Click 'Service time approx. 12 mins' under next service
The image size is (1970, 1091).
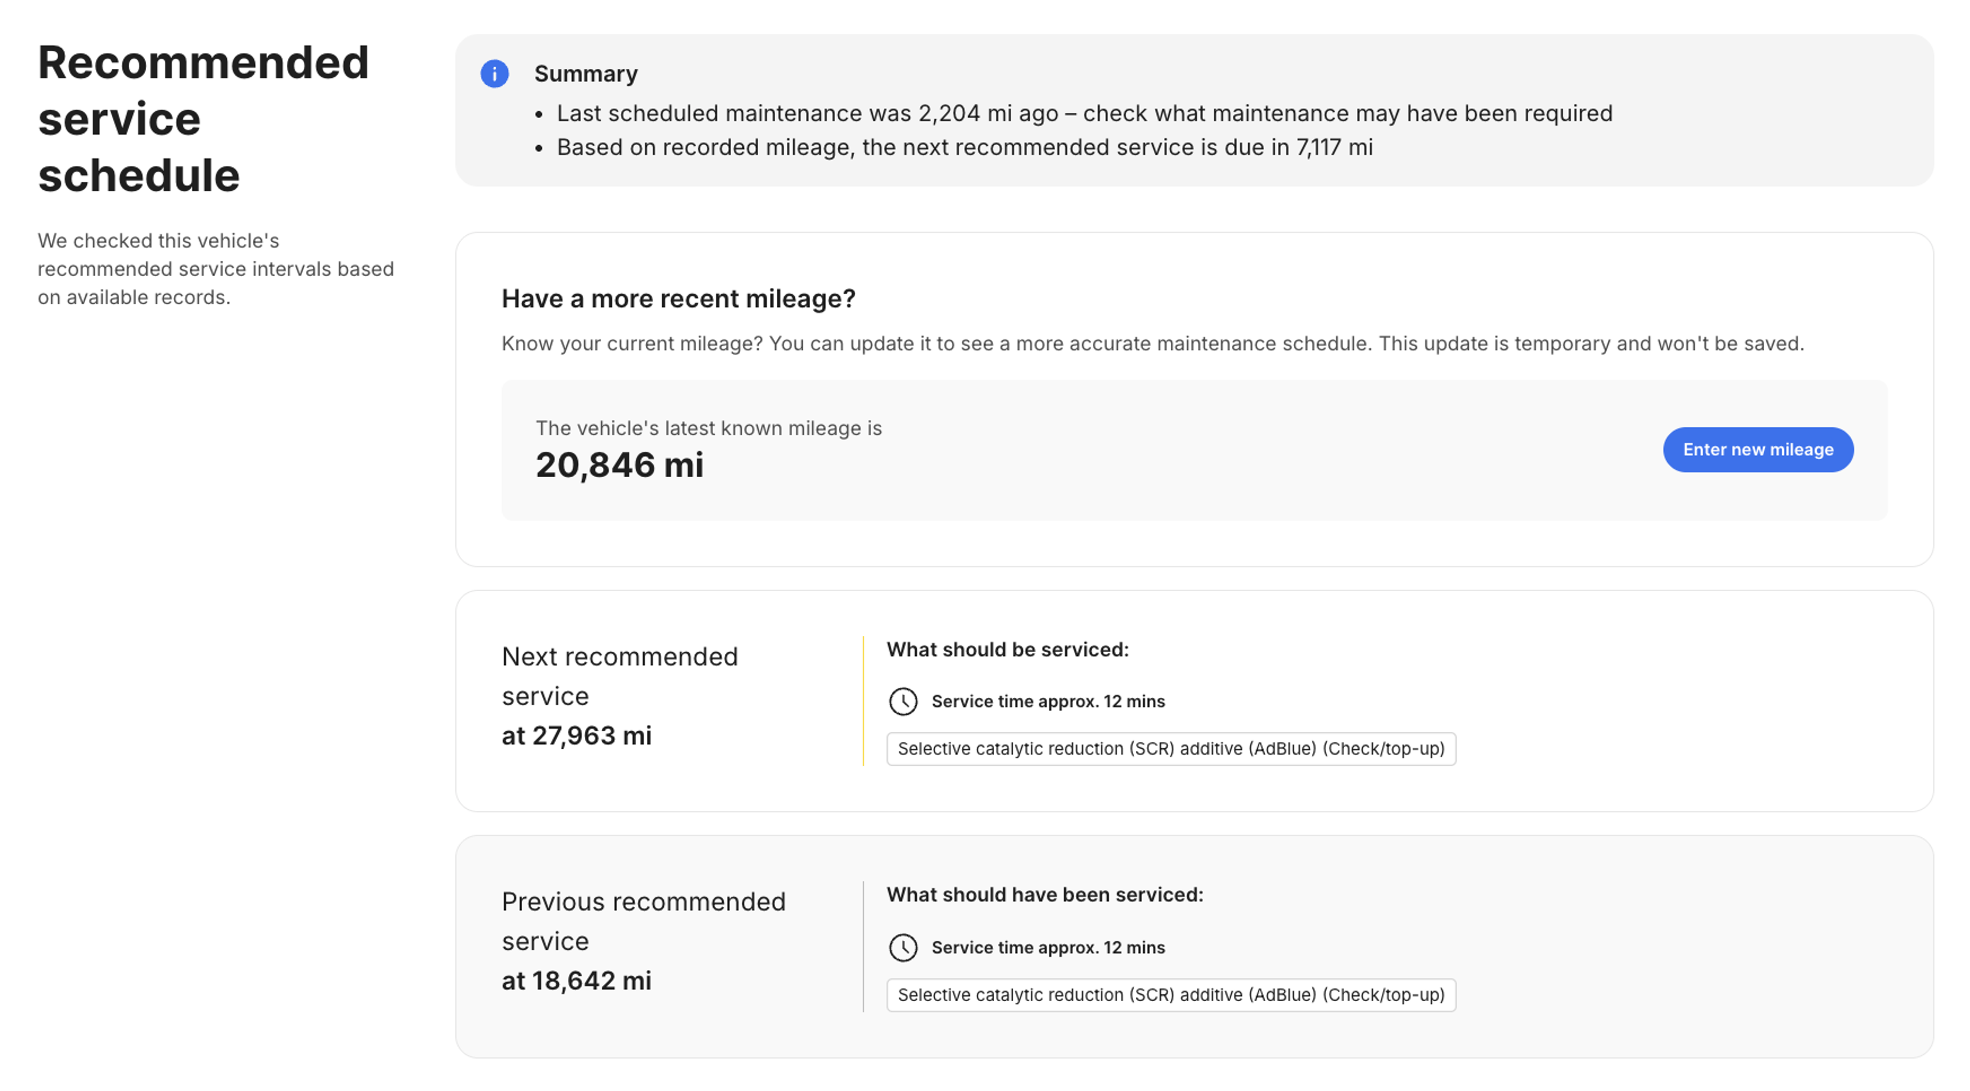(1048, 701)
